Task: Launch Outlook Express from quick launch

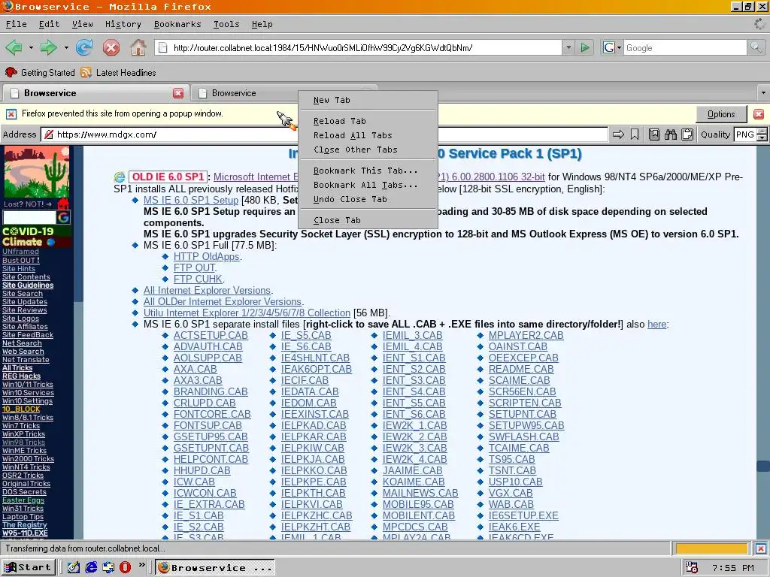Action: pyautogui.click(x=108, y=567)
